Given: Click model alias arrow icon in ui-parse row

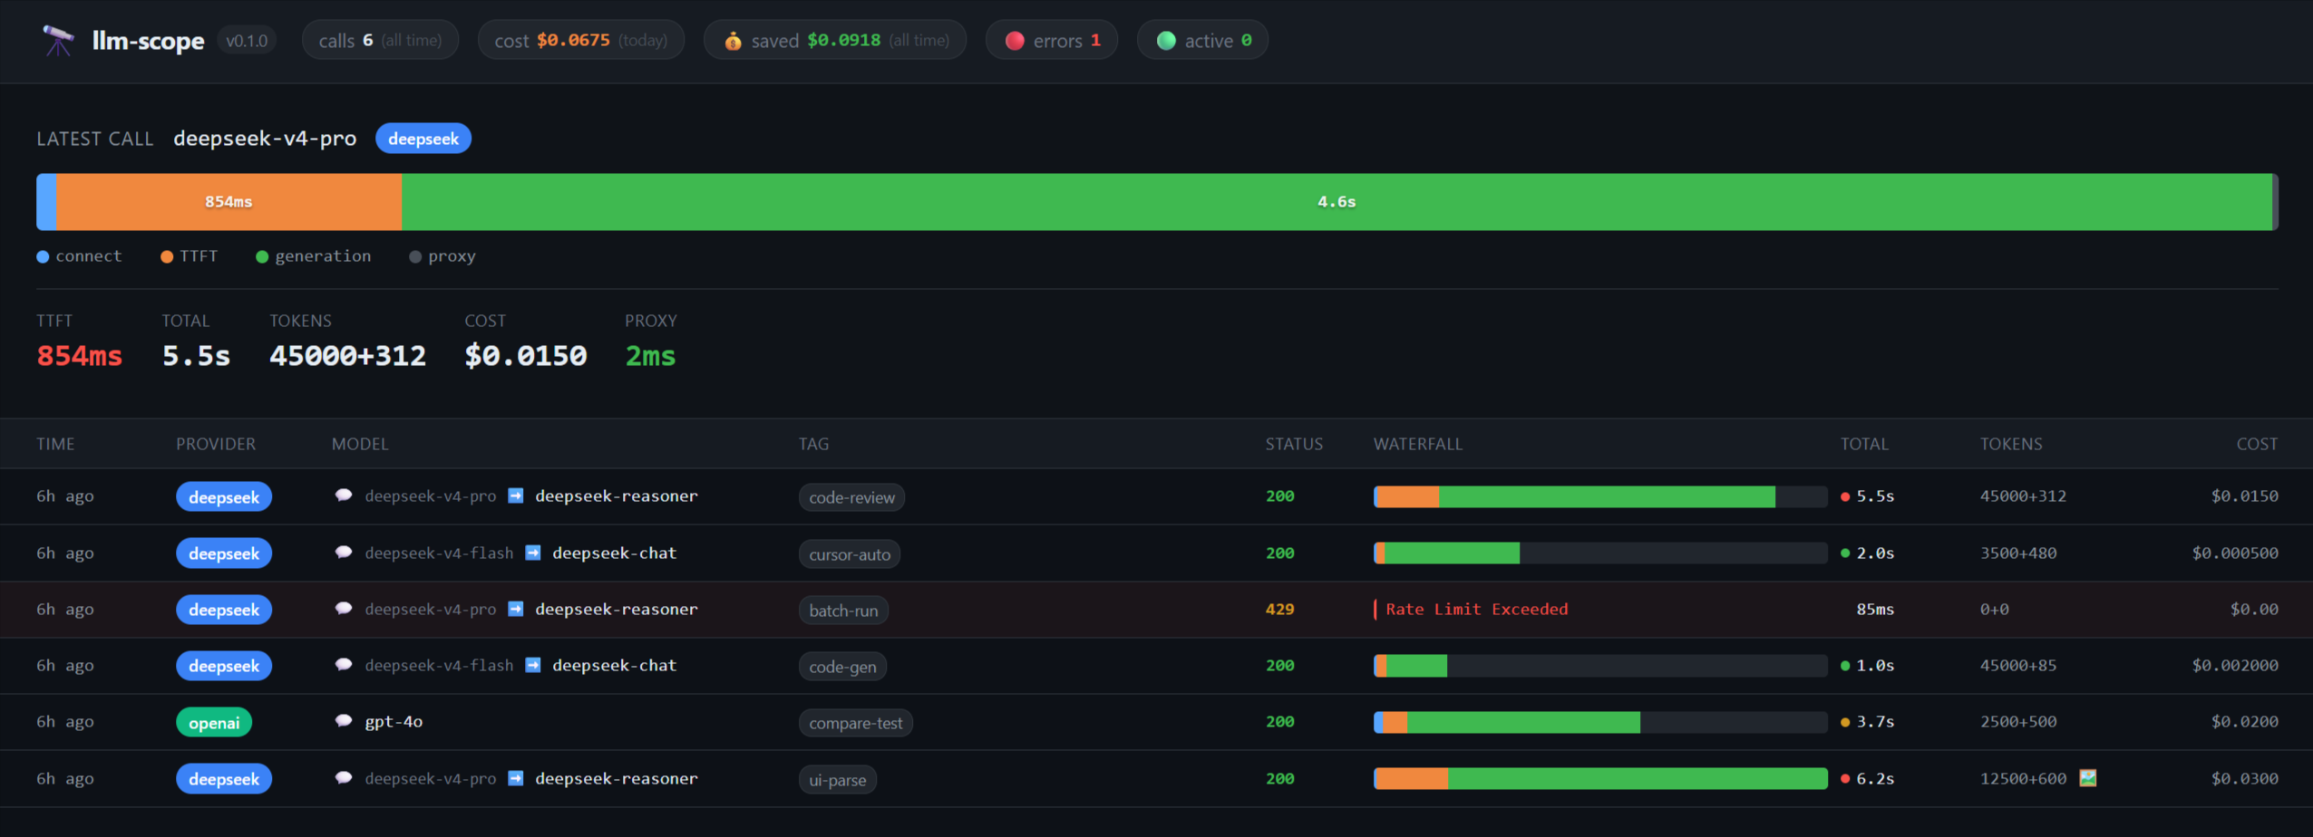Looking at the screenshot, I should click(516, 778).
